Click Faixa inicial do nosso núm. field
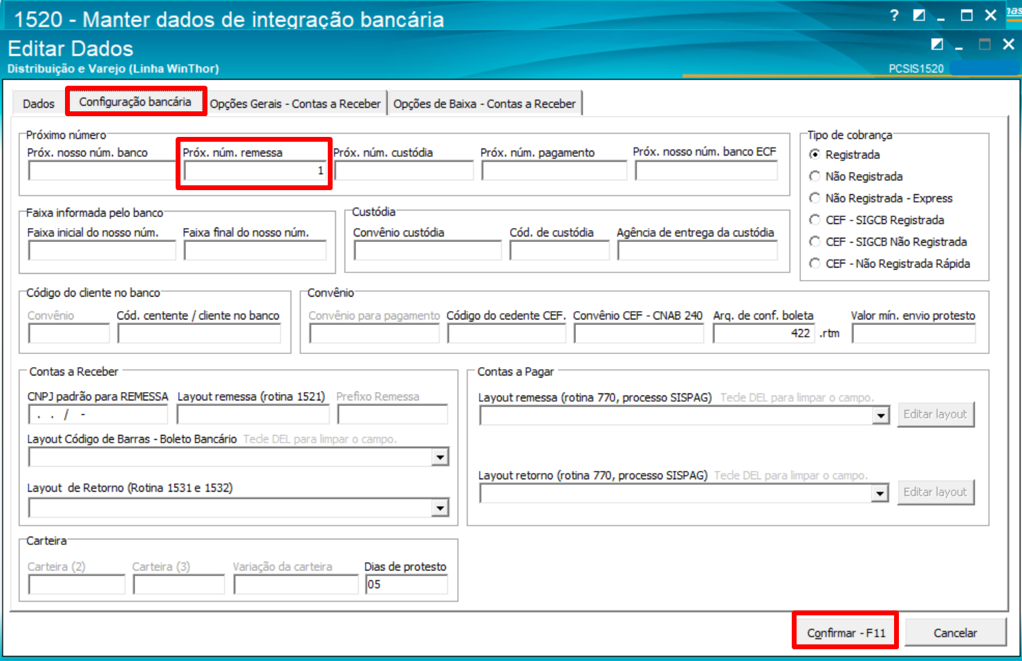 tap(102, 251)
